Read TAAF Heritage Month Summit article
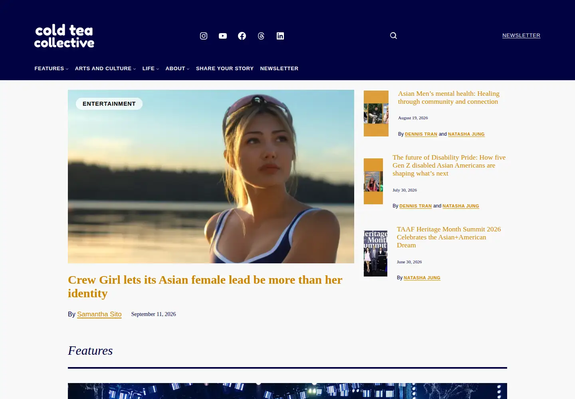Viewport: 575px width, 399px height. [449, 237]
